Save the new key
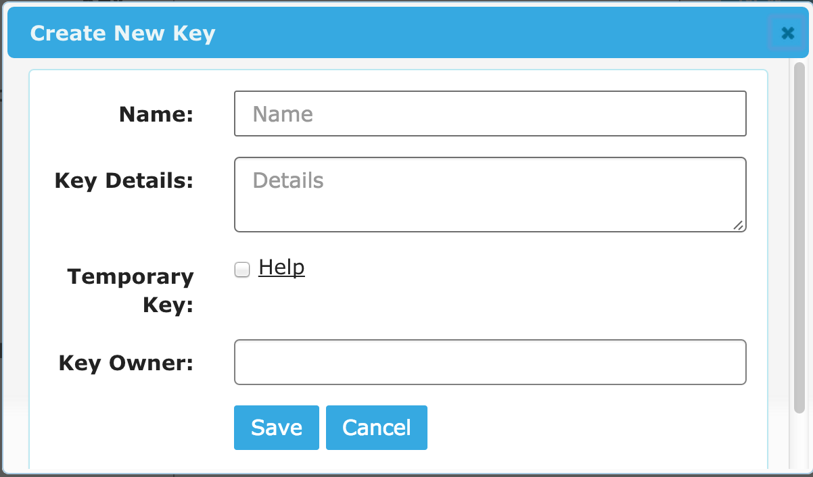Viewport: 813px width, 477px height. 276,427
